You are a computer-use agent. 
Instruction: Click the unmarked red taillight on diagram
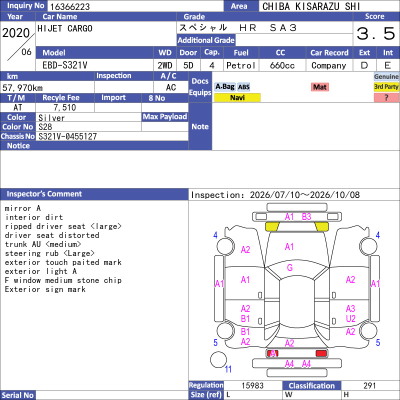click(x=321, y=353)
